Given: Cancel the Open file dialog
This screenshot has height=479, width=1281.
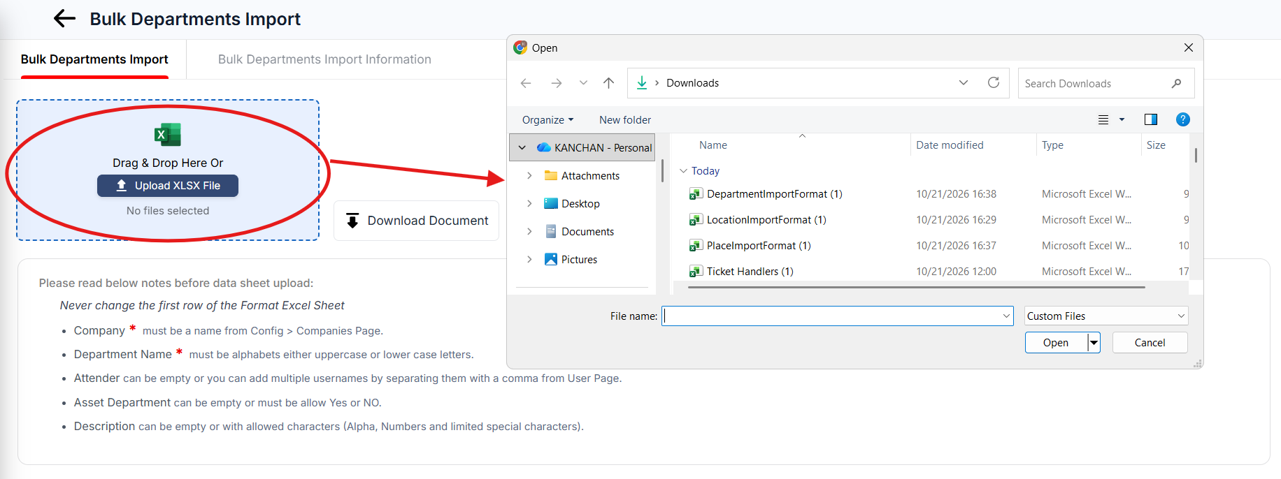Looking at the screenshot, I should pyautogui.click(x=1150, y=343).
